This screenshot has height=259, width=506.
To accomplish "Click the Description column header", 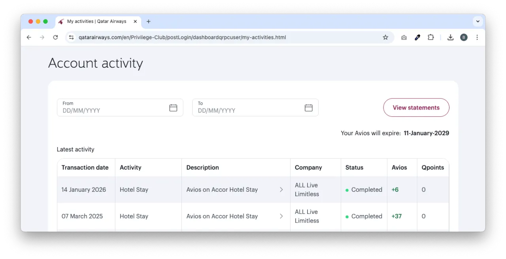I will [x=203, y=168].
